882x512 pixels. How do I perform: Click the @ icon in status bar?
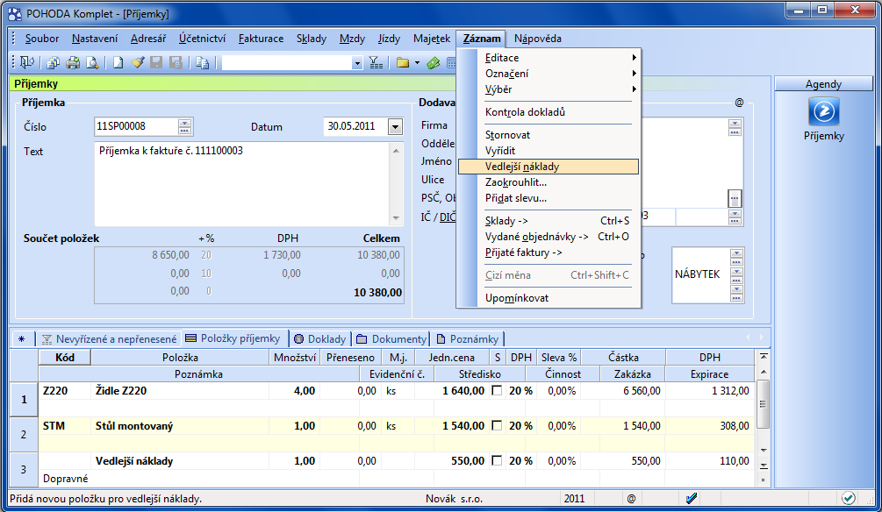(x=631, y=499)
